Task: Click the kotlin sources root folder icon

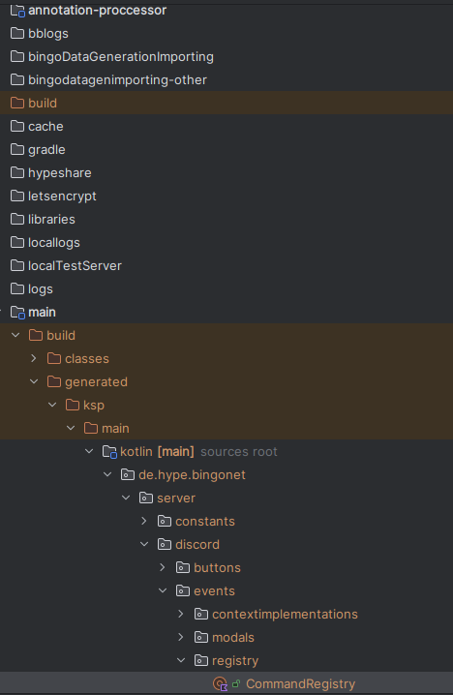Action: coord(109,452)
